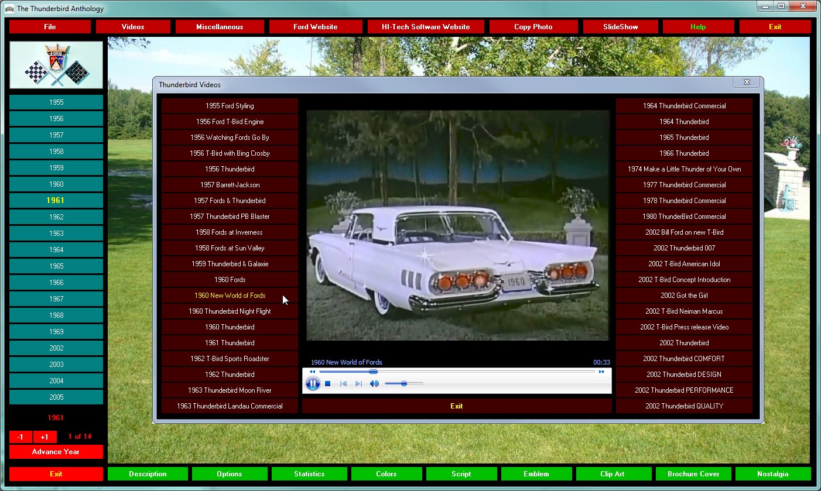Start the SlideShow
This screenshot has height=491, width=821.
[621, 27]
